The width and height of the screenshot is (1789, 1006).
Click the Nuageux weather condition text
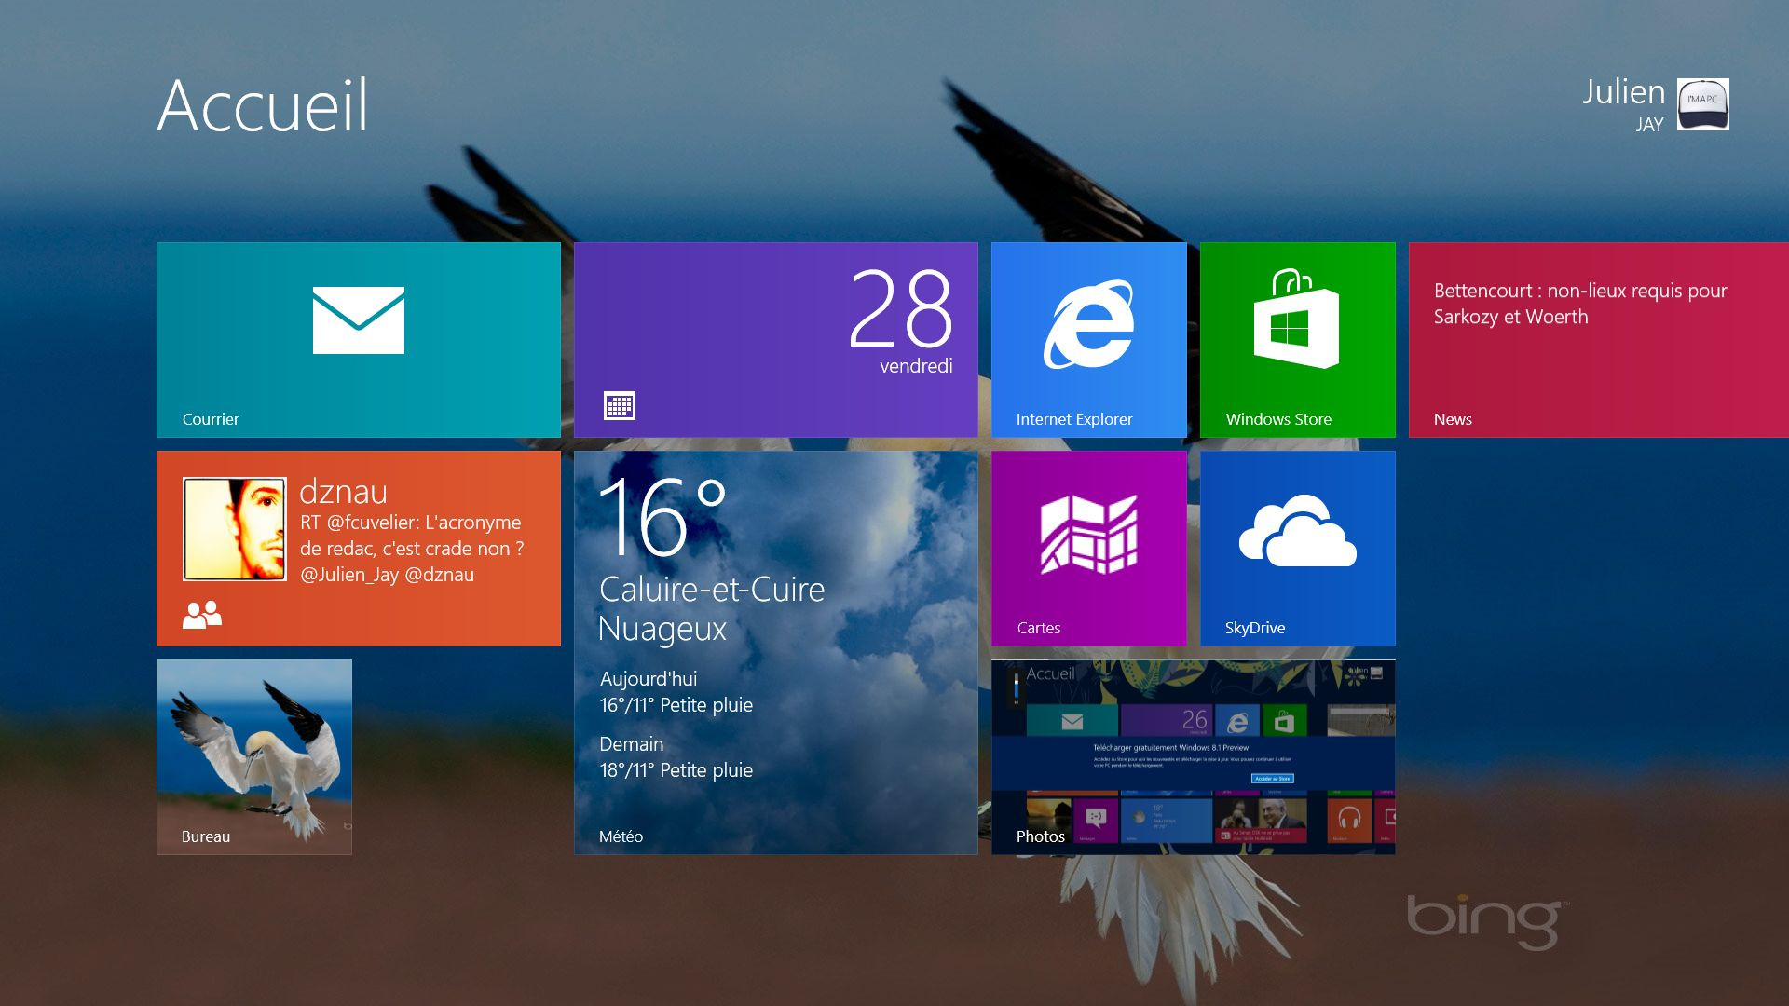point(662,630)
